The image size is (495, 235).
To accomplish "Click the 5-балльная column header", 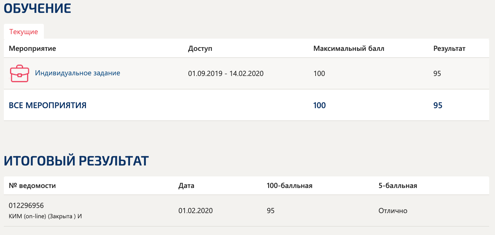I will [398, 186].
